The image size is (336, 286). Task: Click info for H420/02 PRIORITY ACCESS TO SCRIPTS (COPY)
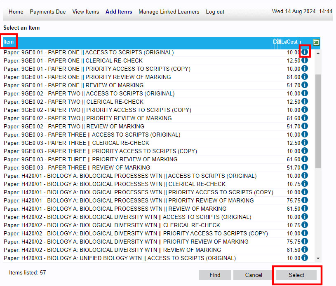point(304,233)
